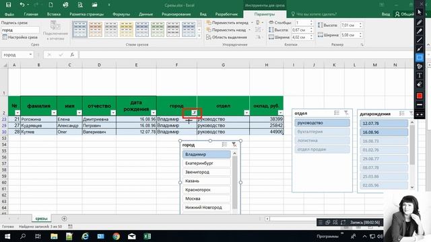The height and width of the screenshot is (242, 431).
Task: Open 'Настройка среза' slicer settings
Action: [20, 37]
